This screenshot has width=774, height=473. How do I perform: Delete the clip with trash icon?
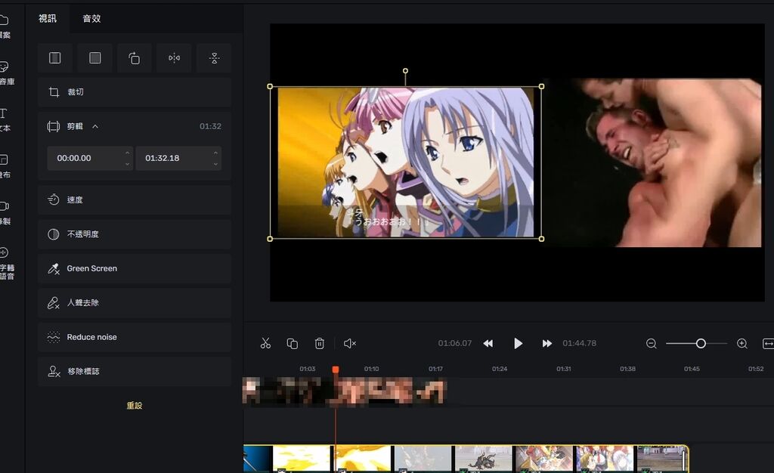pyautogui.click(x=320, y=343)
